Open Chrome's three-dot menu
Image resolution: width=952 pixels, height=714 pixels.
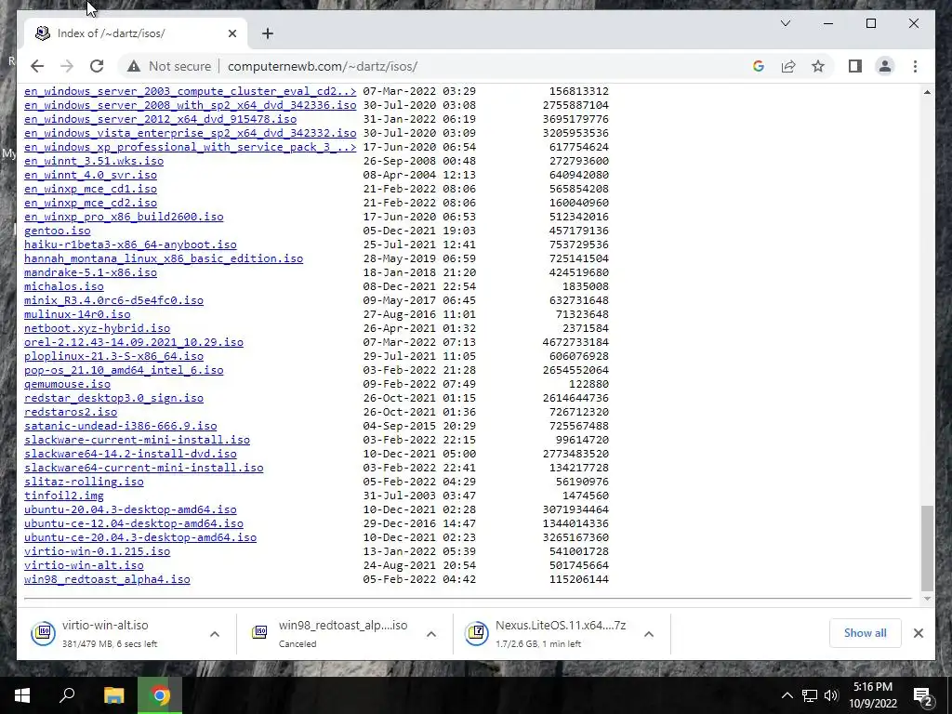coord(915,66)
